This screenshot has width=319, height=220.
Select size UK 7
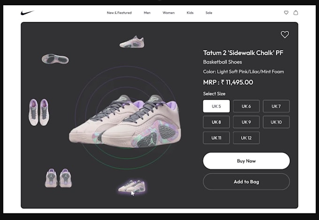coord(276,106)
